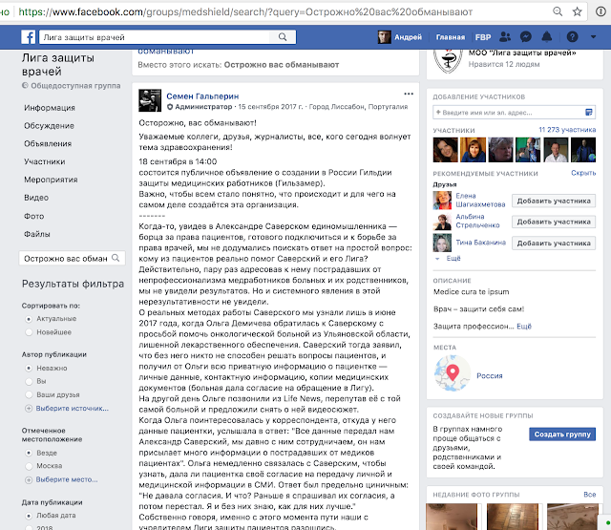
Task: Click the Россия map pin thumbnail
Action: coord(453,373)
